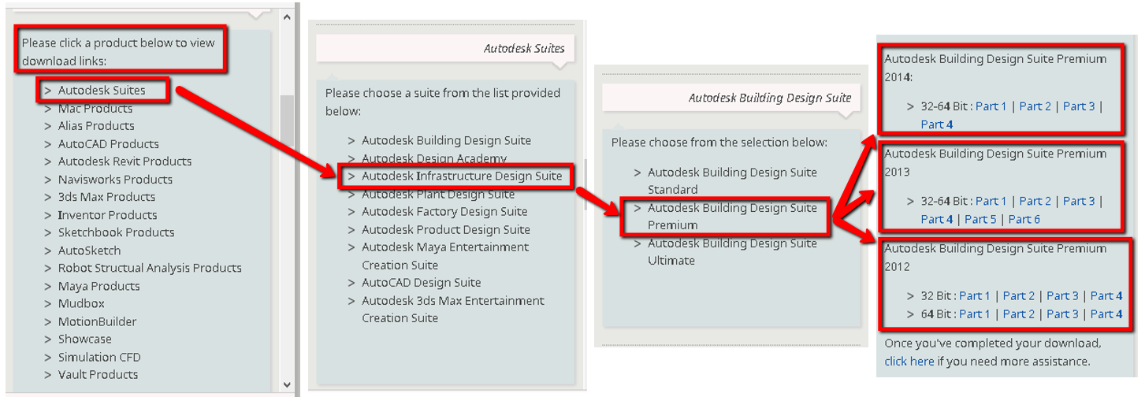Download 32 Bit Part 2 of Premium 2012

[1018, 295]
